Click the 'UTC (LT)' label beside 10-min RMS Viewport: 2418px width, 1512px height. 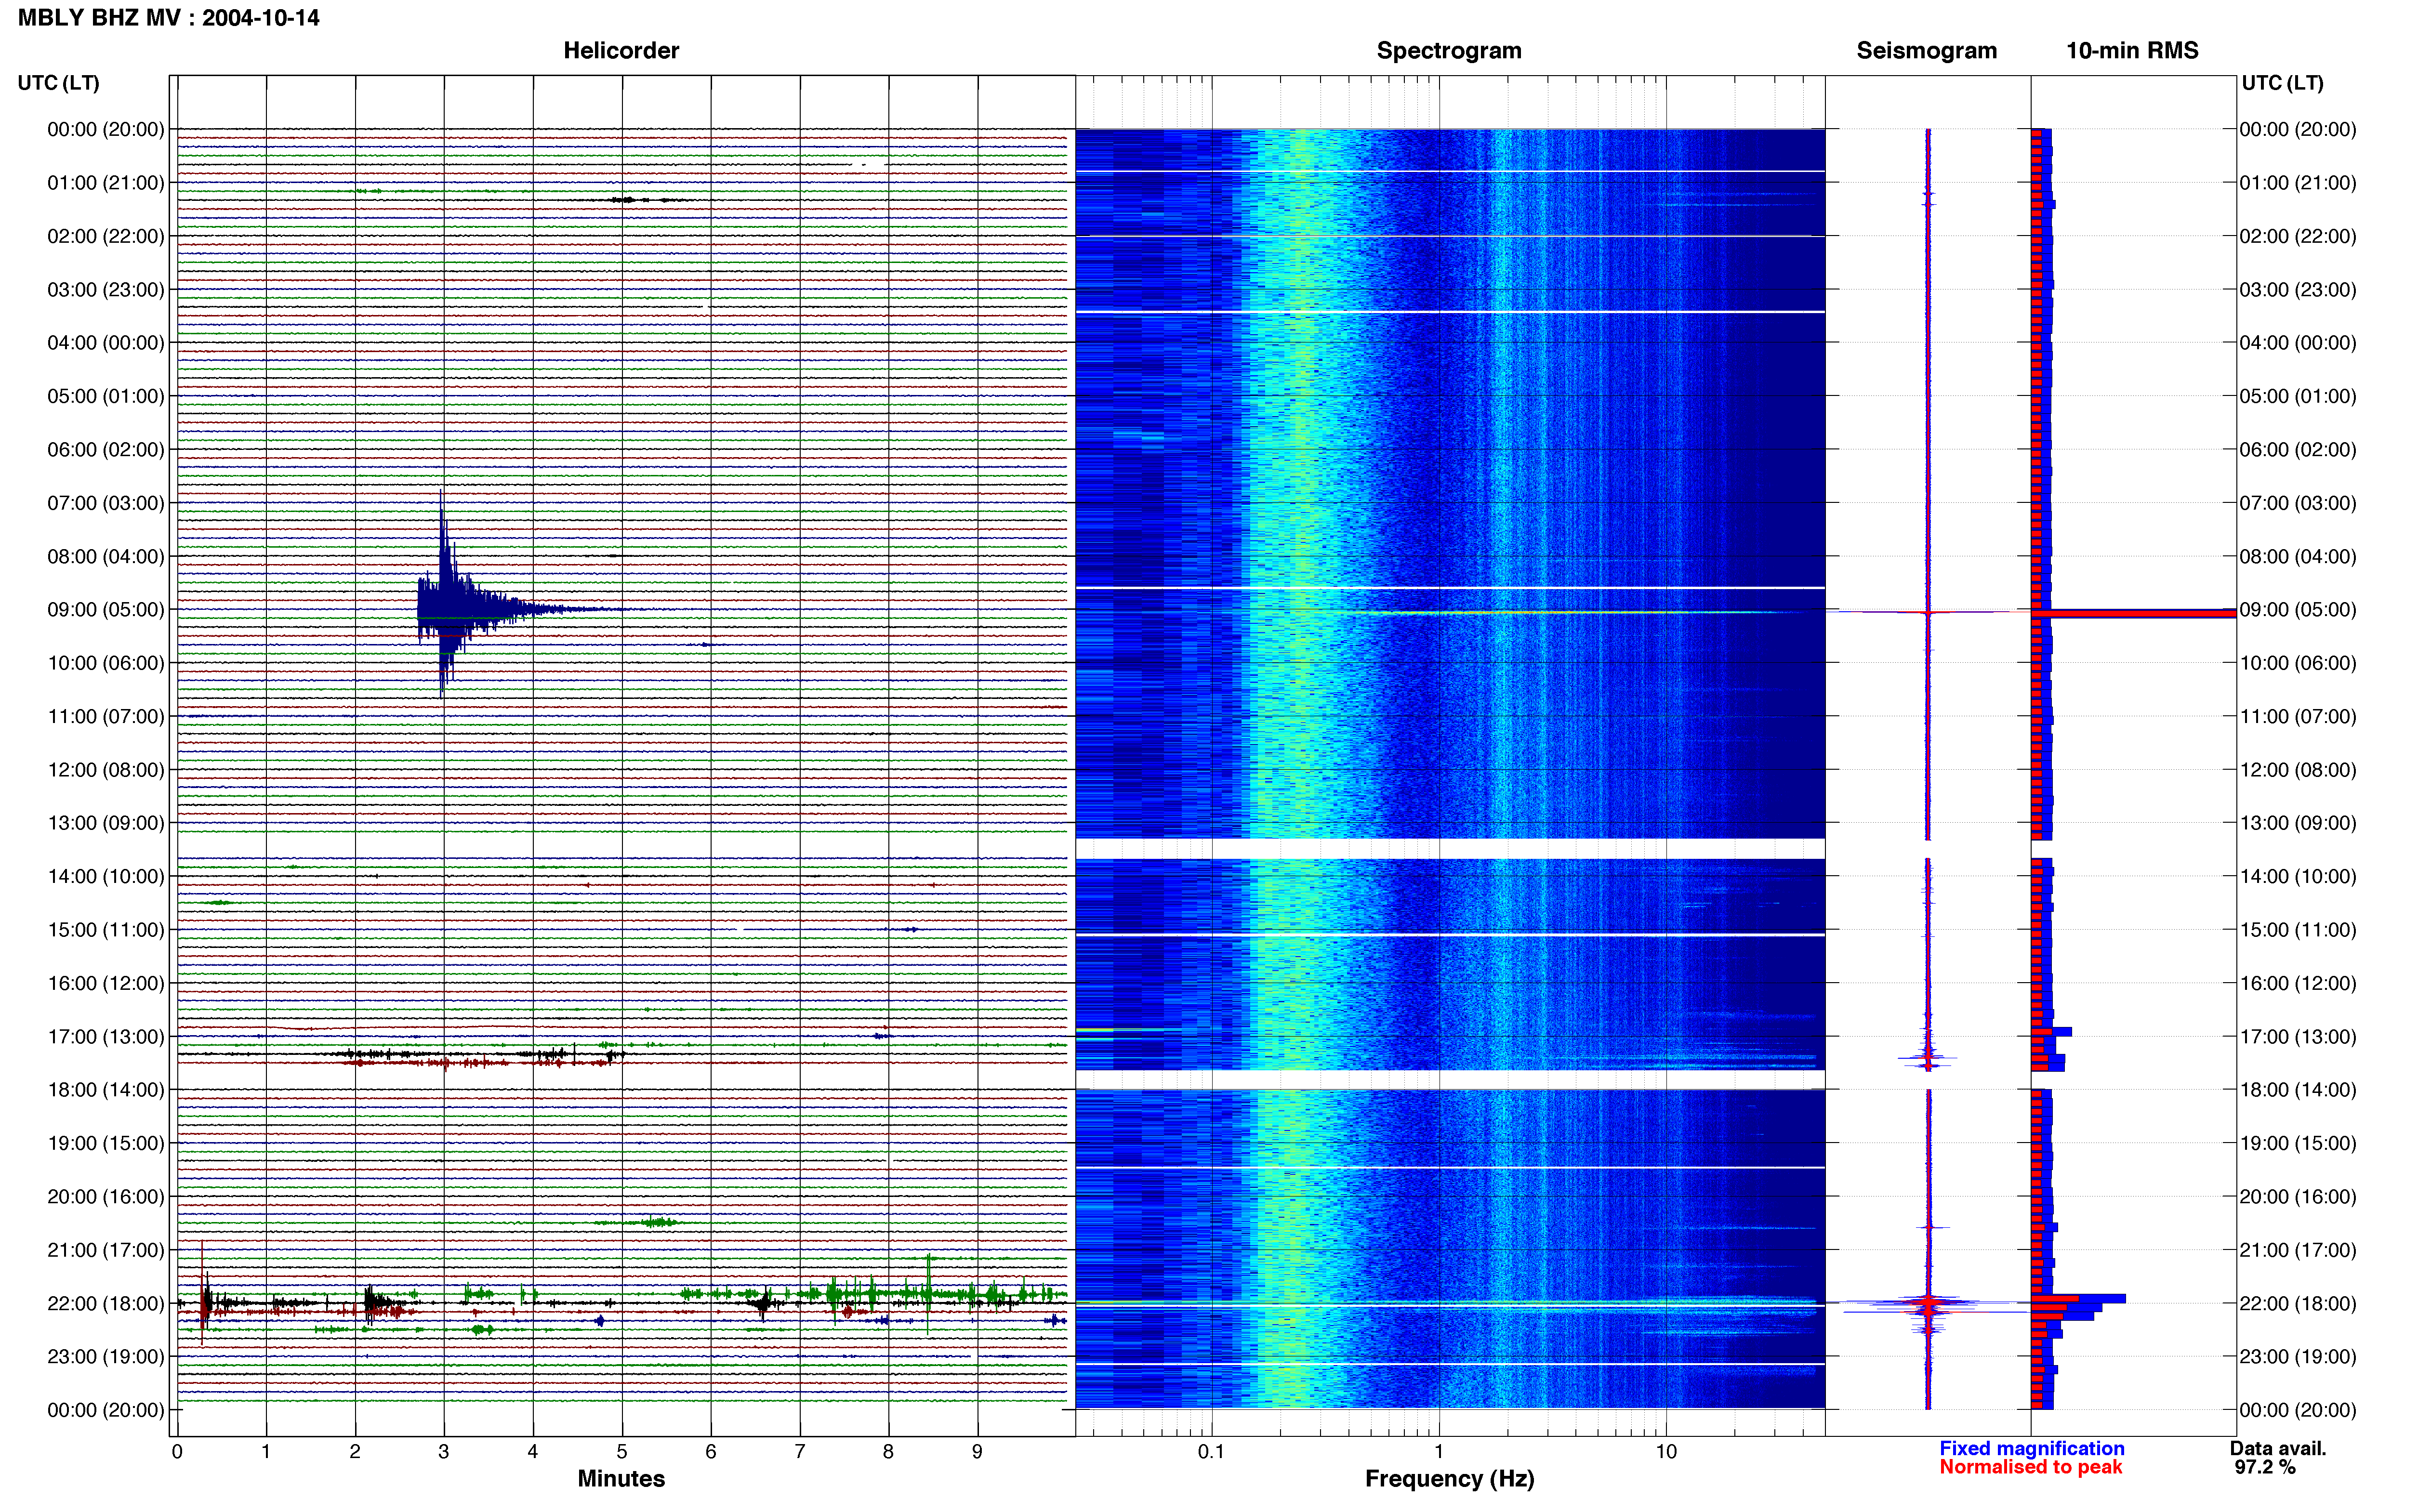(x=2282, y=83)
